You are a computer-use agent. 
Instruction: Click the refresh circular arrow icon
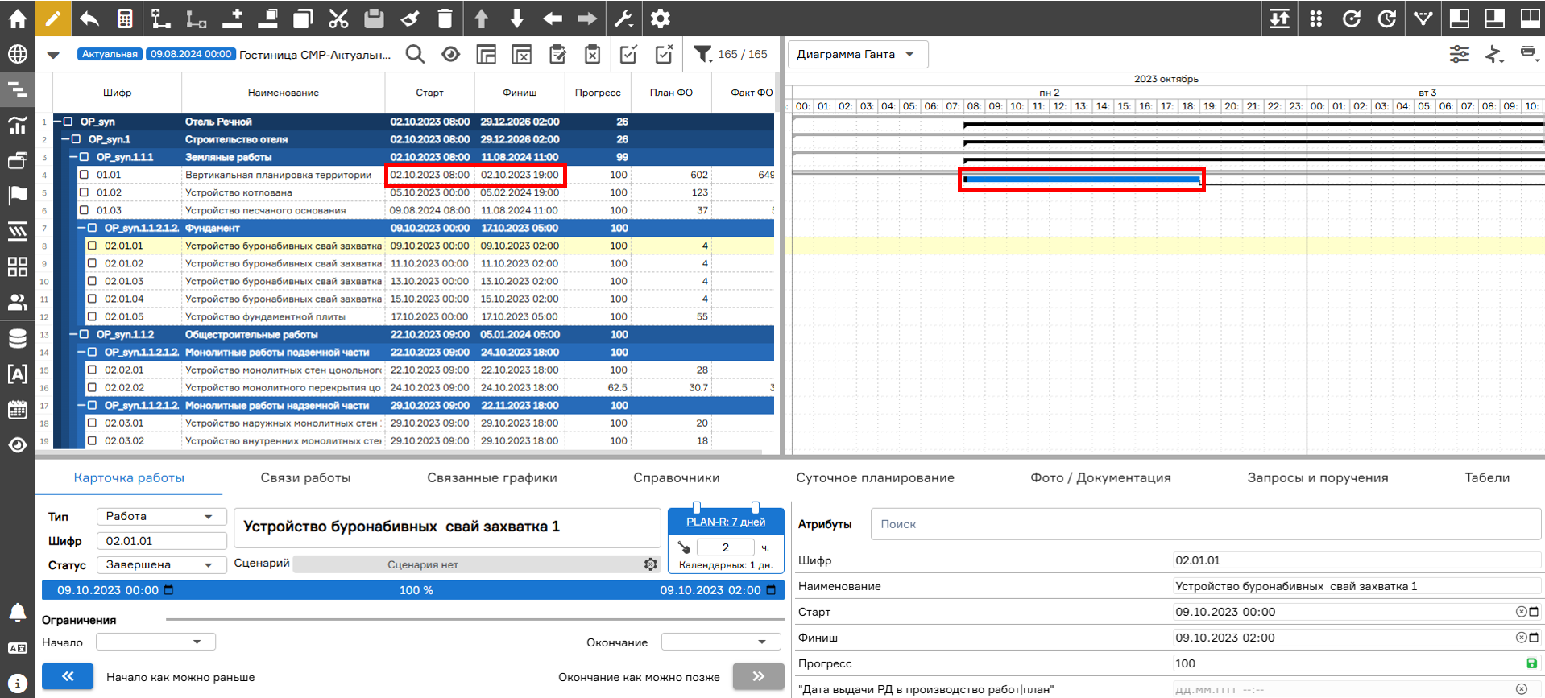pyautogui.click(x=1351, y=18)
